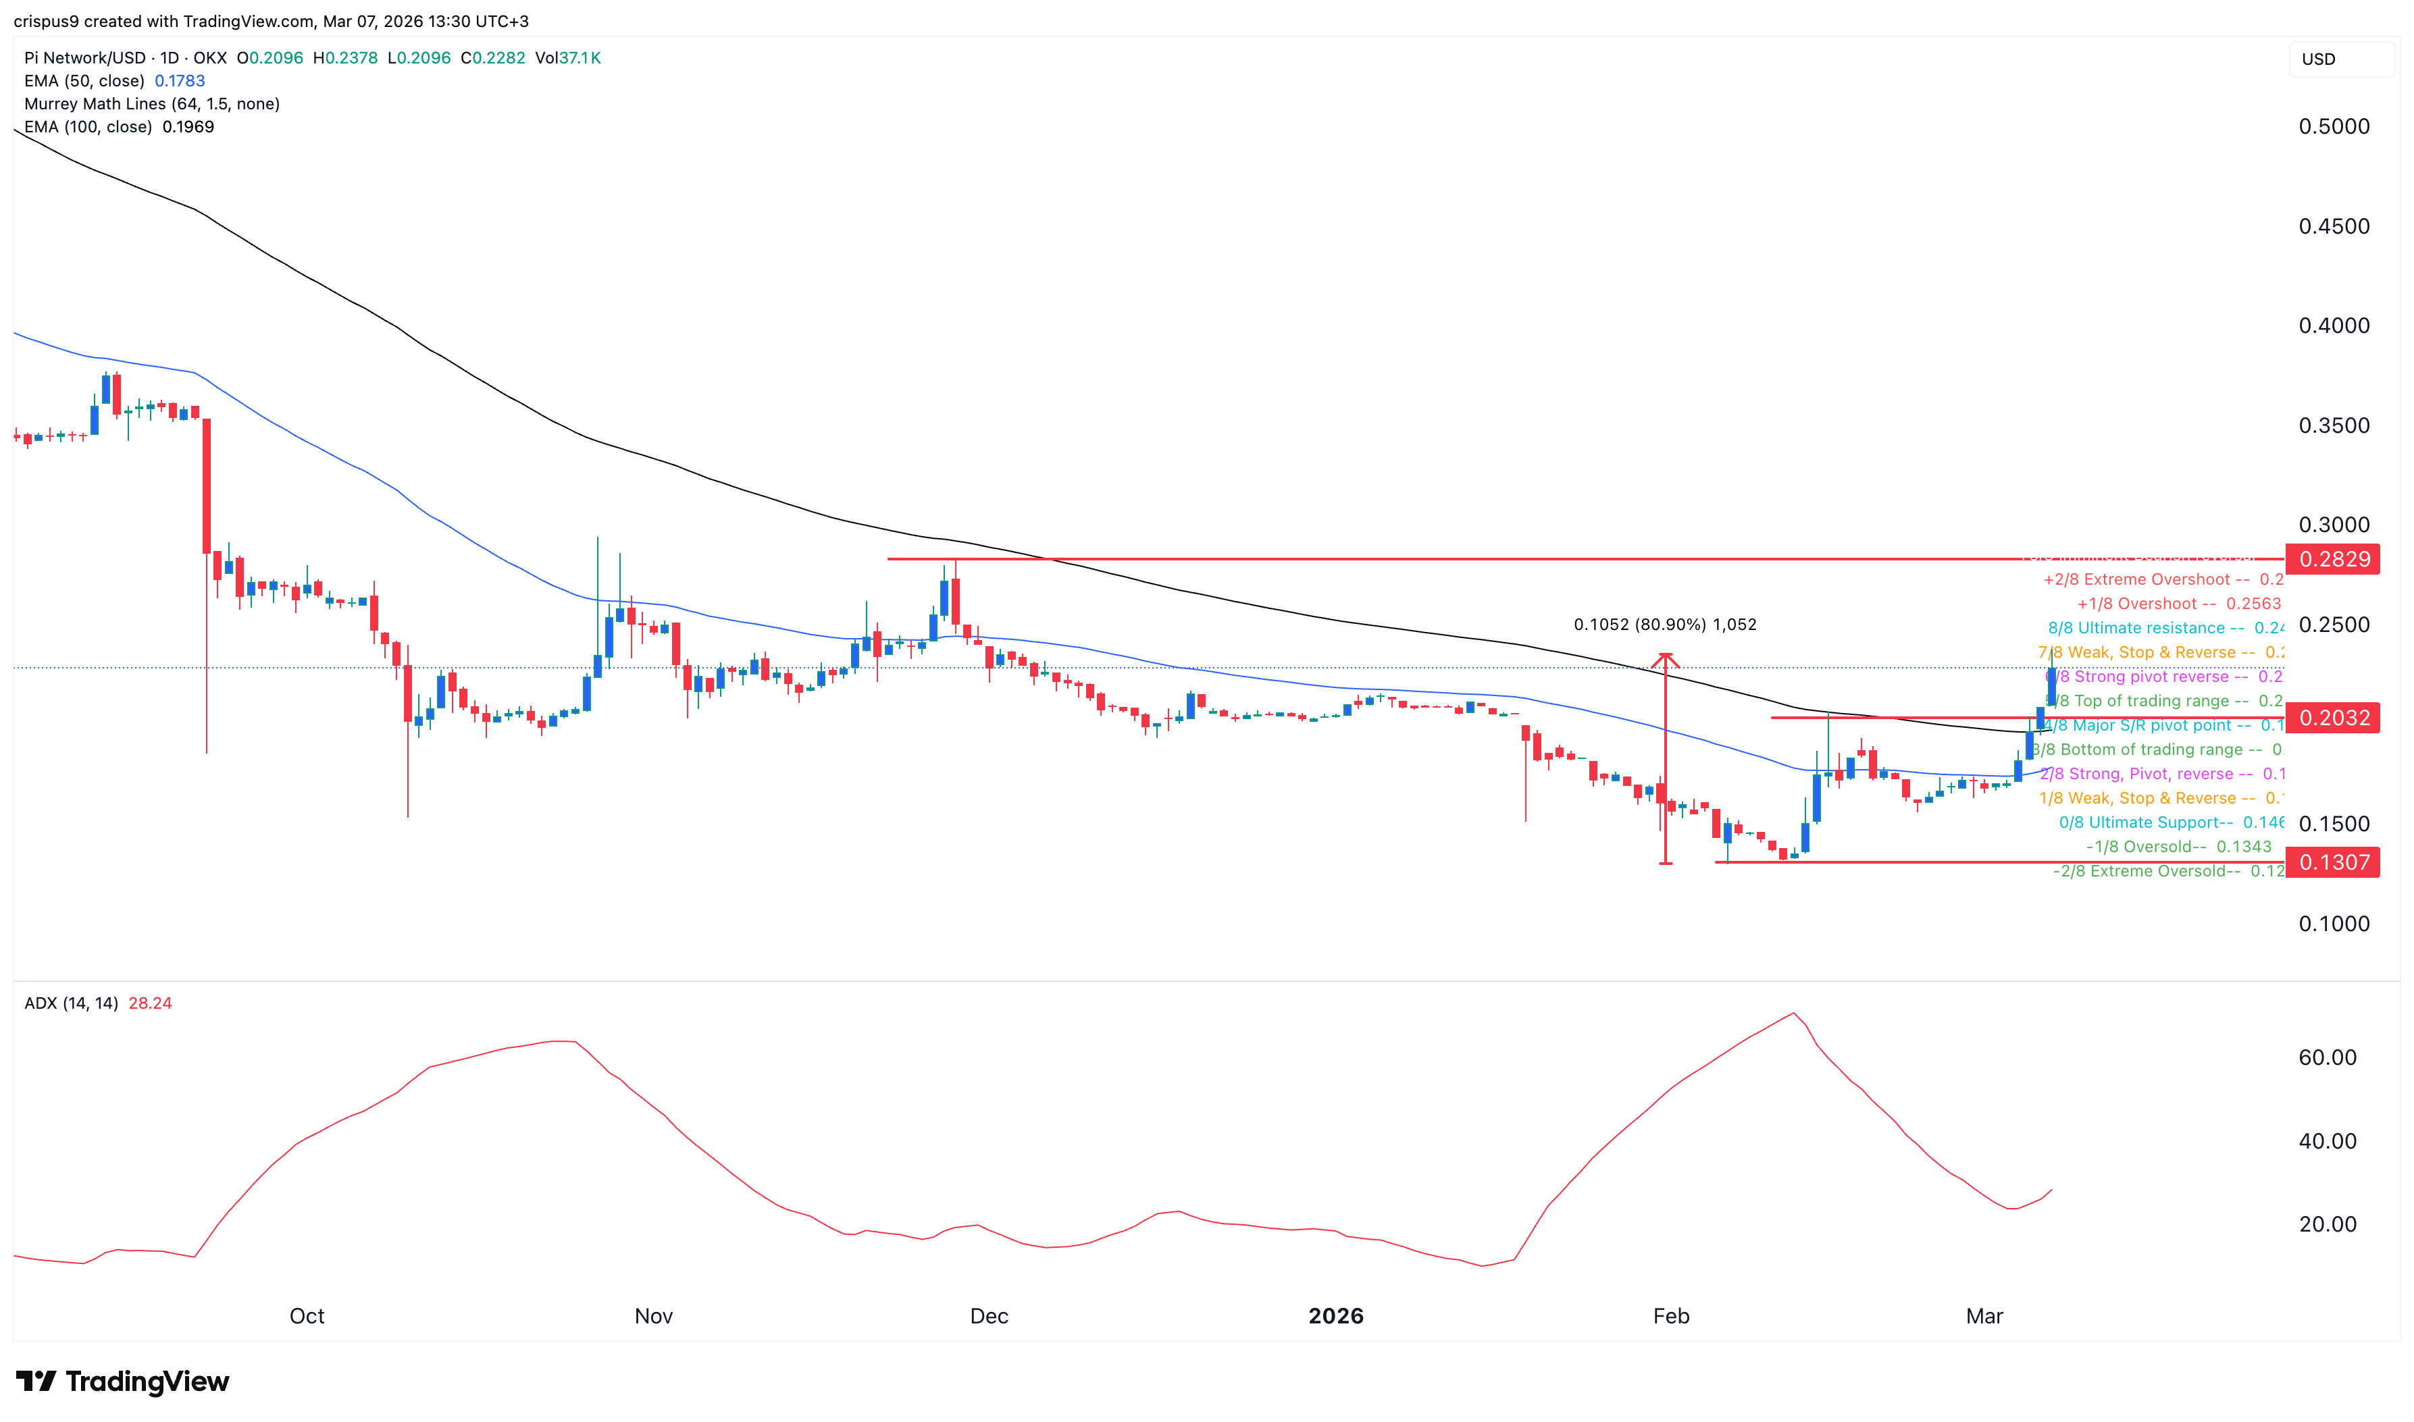Open the symbol selector showing Pi Network/USD
2414x1422 pixels.
[x=86, y=57]
